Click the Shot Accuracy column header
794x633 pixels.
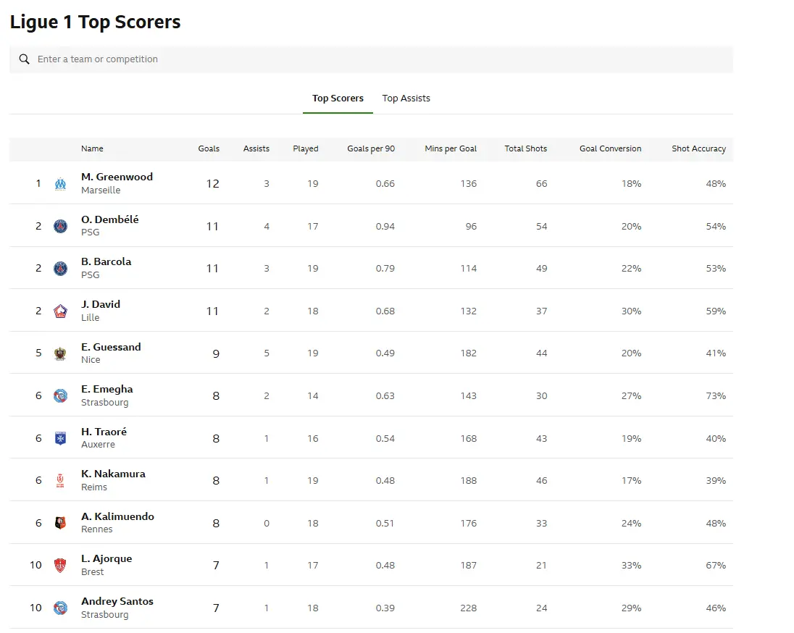pos(698,148)
